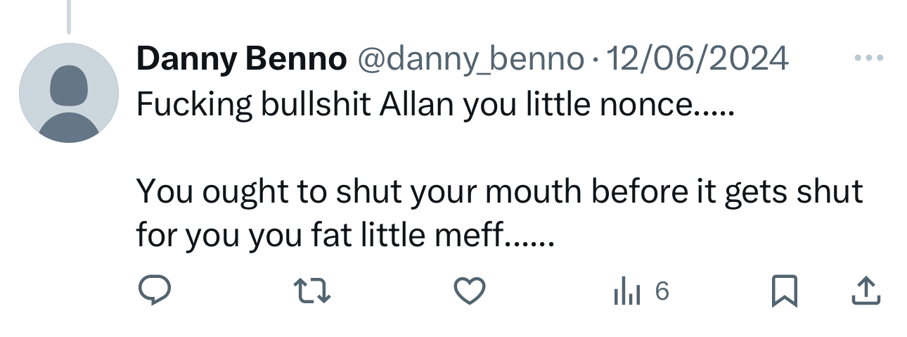Open the three-dot more options menu

tap(867, 58)
